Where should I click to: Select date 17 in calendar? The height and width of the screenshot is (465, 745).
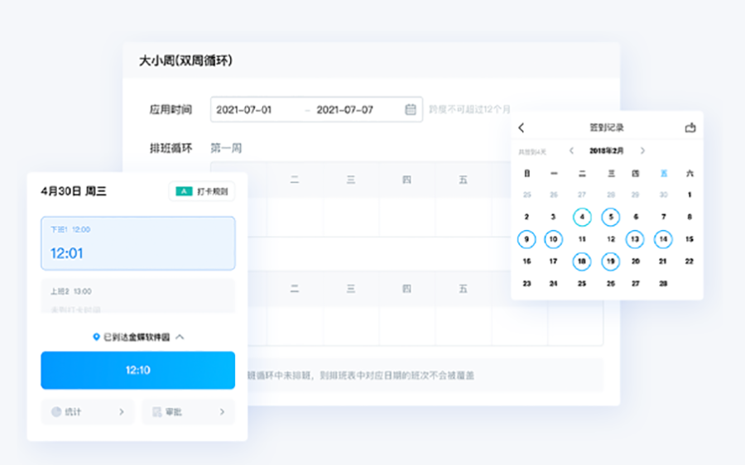pos(553,261)
